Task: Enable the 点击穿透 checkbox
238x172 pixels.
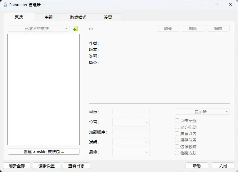Action: coord(177,121)
